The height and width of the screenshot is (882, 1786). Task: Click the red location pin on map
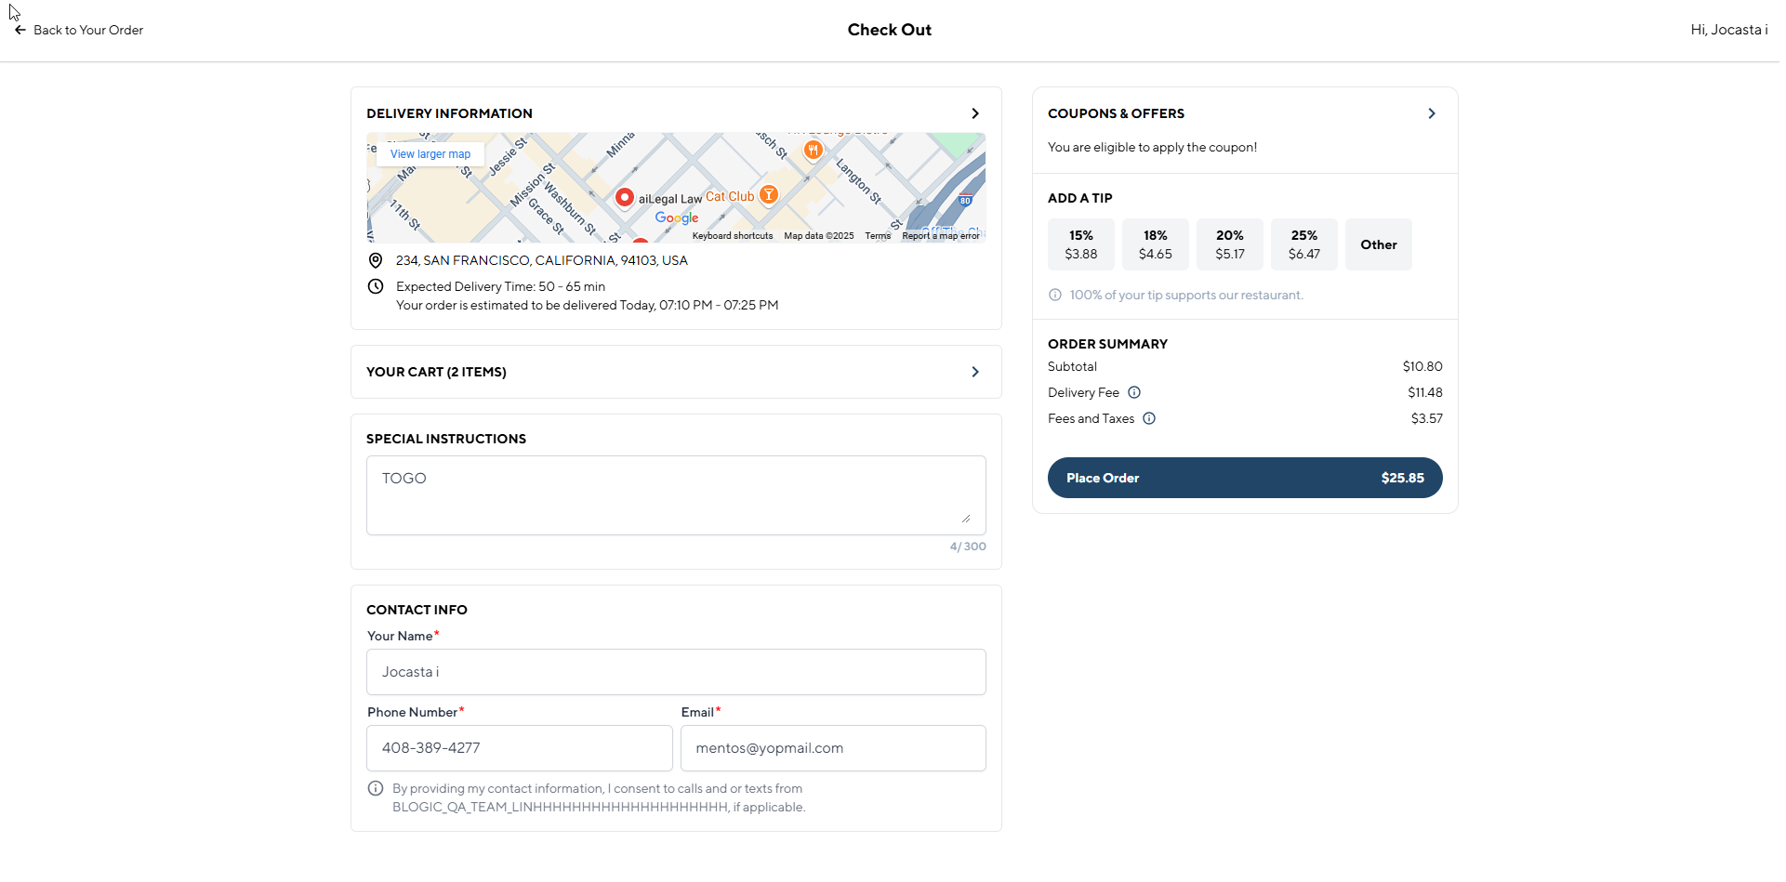[625, 197]
